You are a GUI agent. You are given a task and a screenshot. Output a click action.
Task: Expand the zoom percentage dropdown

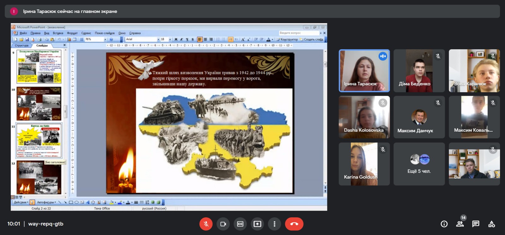point(105,39)
